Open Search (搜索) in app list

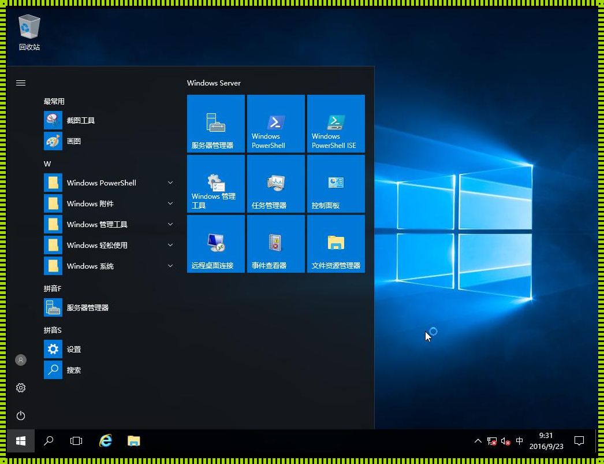(x=110, y=370)
